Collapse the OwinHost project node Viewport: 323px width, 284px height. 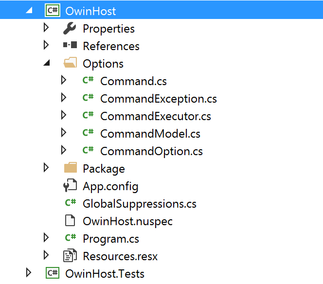pyautogui.click(x=29, y=10)
